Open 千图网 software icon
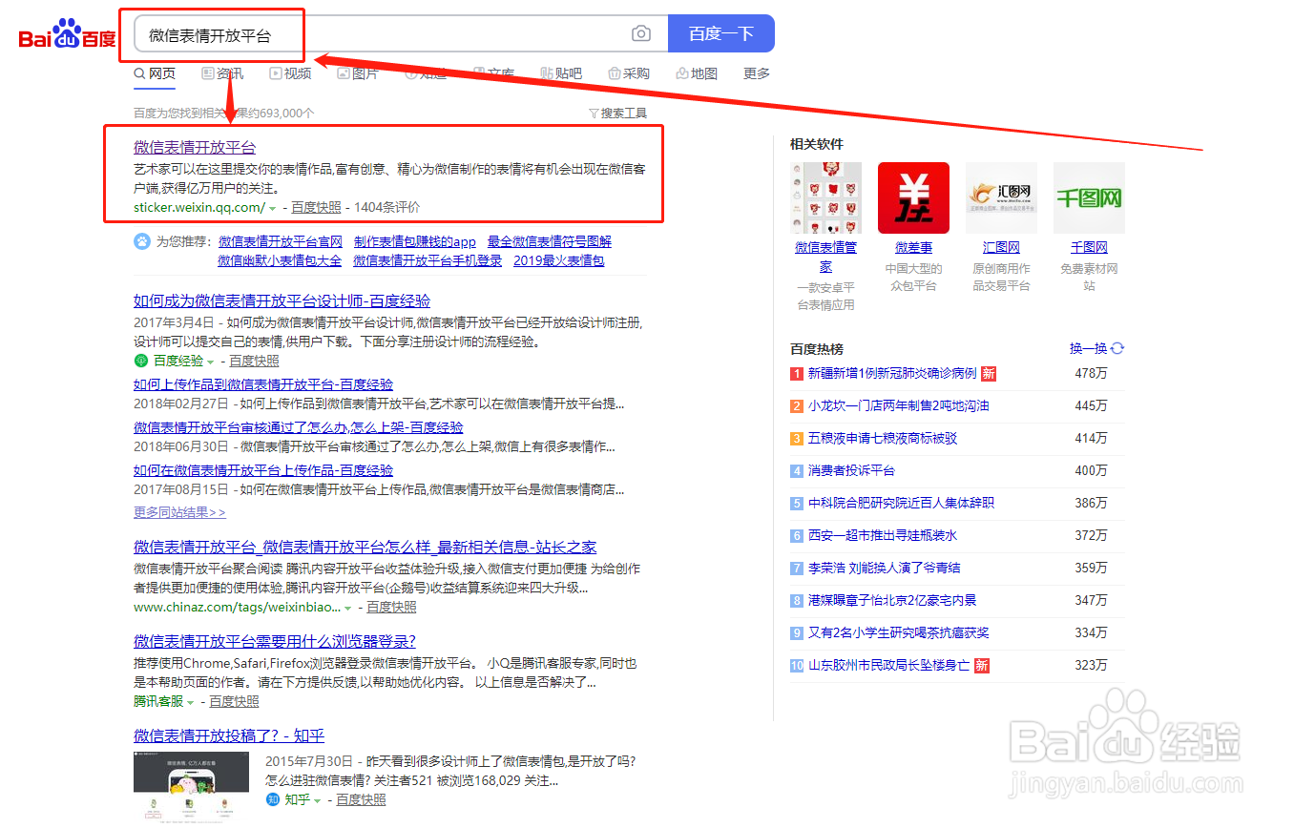 tap(1089, 197)
